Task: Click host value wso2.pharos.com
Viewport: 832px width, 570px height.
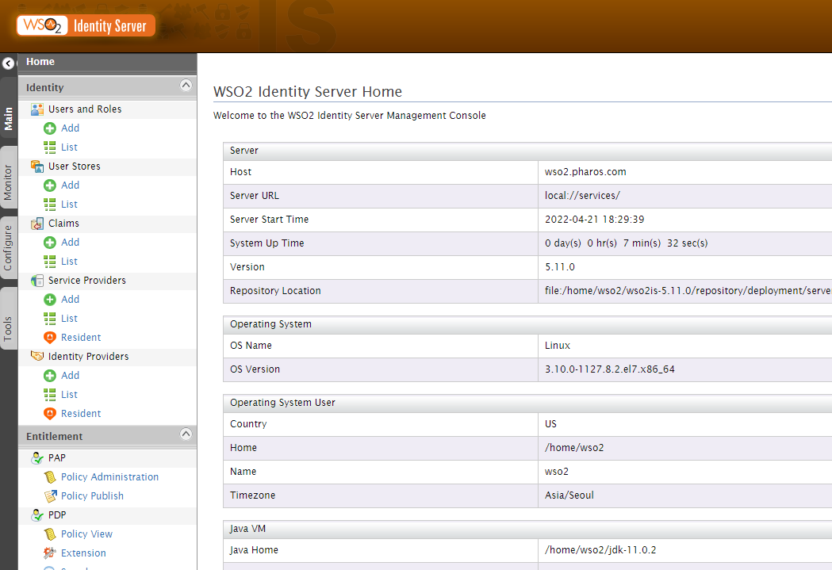Action: pyautogui.click(x=585, y=172)
